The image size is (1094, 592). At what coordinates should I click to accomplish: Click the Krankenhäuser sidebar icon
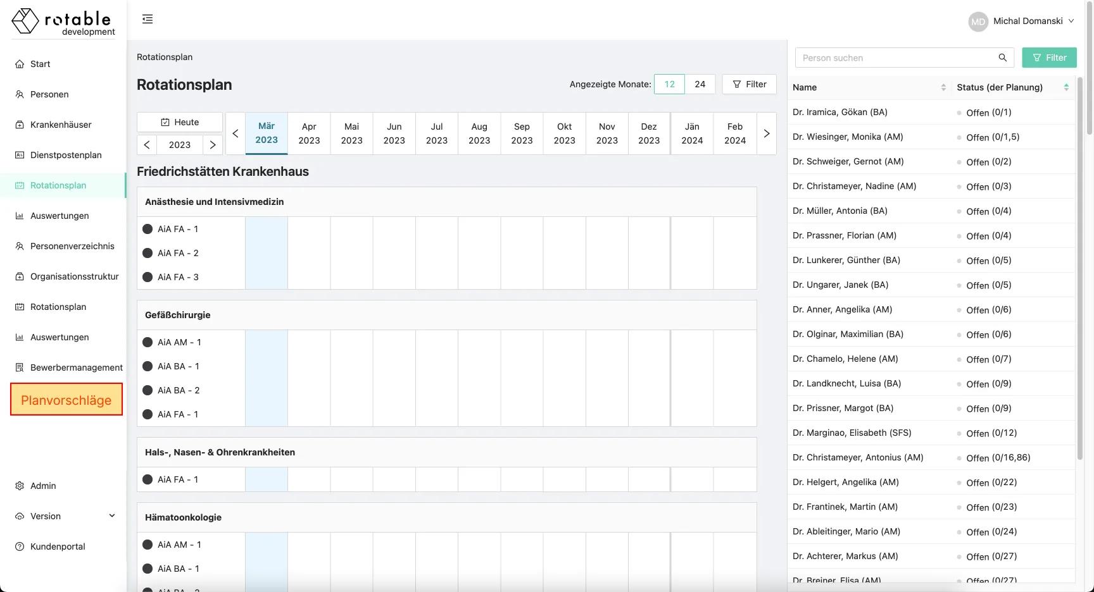tap(20, 125)
